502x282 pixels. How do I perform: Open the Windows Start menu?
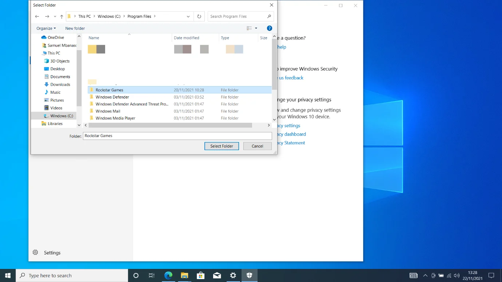[x=8, y=275]
